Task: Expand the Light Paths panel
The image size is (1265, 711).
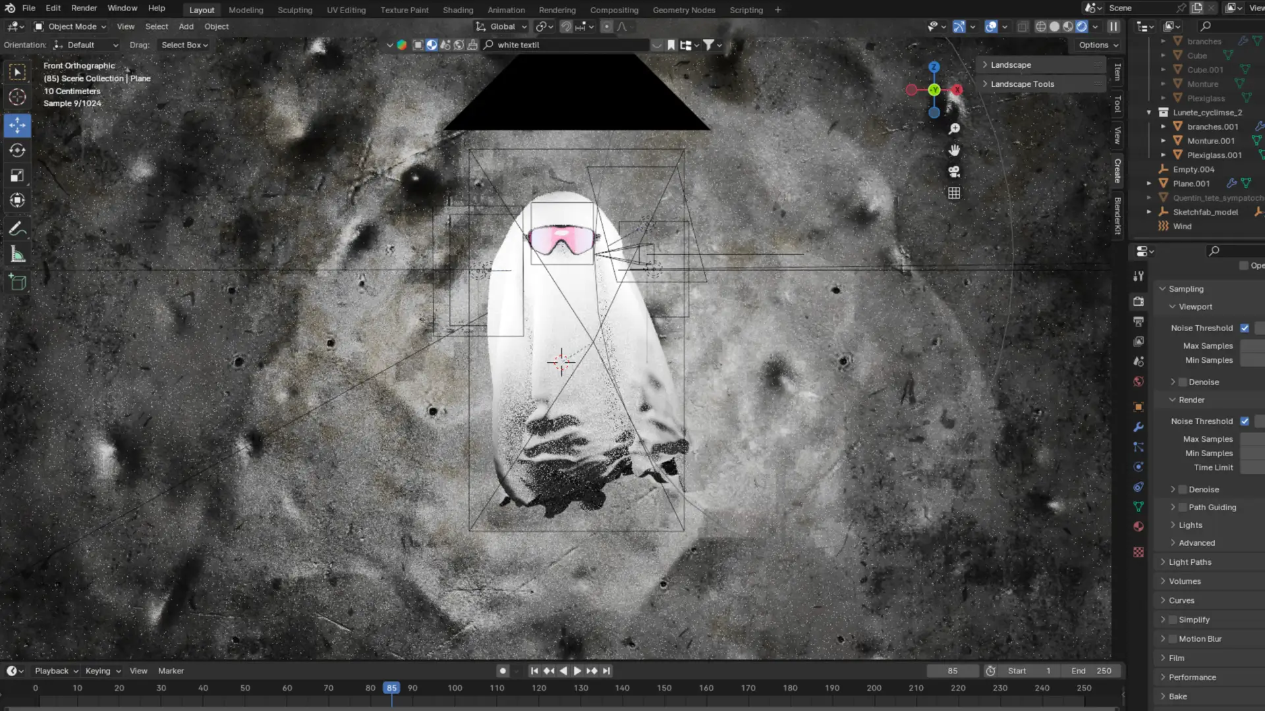Action: (x=1190, y=562)
